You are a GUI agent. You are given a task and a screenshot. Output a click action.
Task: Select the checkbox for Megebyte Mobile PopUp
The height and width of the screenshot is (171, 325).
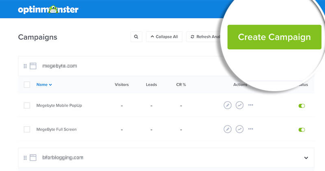[27, 105]
